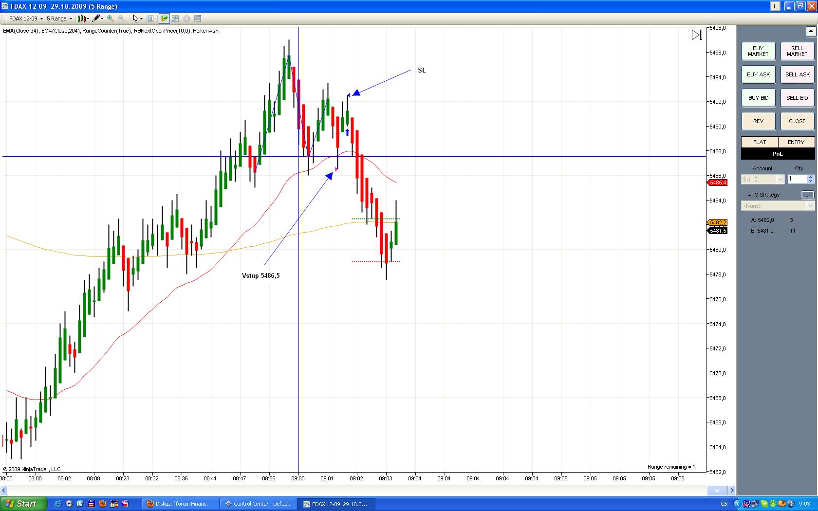Expand hidden system tray icons
The image size is (818, 511).
point(737,504)
